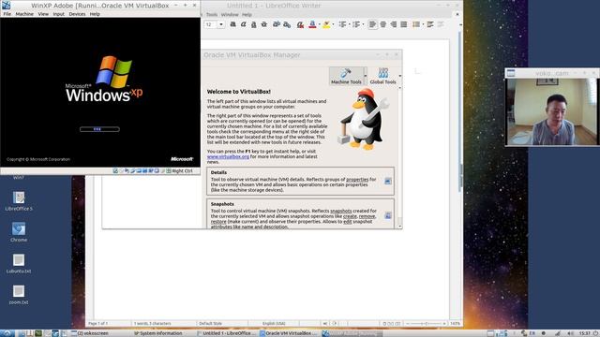This screenshot has width=600, height=337.
Task: Select Global Tools in VirtualBox Manager
Action: pyautogui.click(x=382, y=76)
